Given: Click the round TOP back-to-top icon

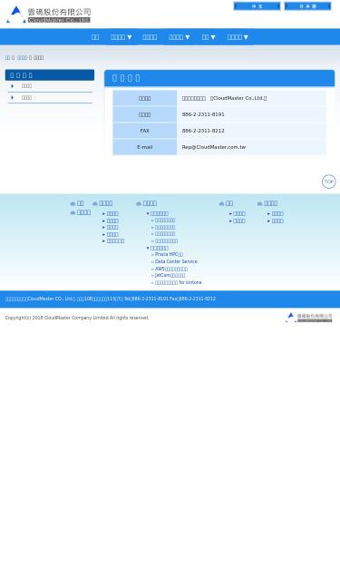Looking at the screenshot, I should [x=329, y=181].
